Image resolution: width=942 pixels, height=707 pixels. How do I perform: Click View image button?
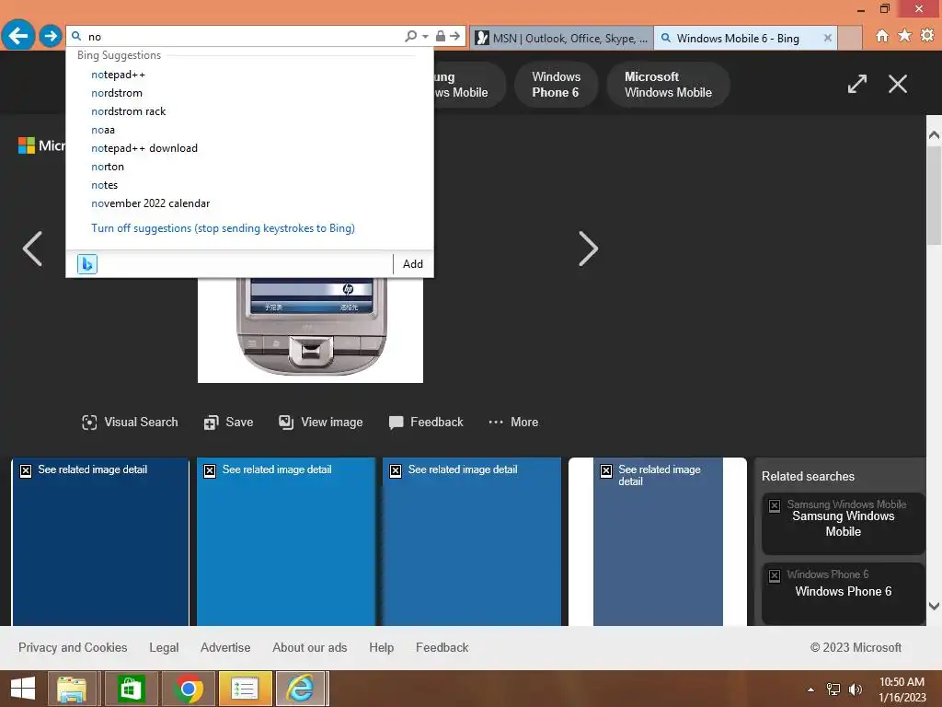(321, 422)
